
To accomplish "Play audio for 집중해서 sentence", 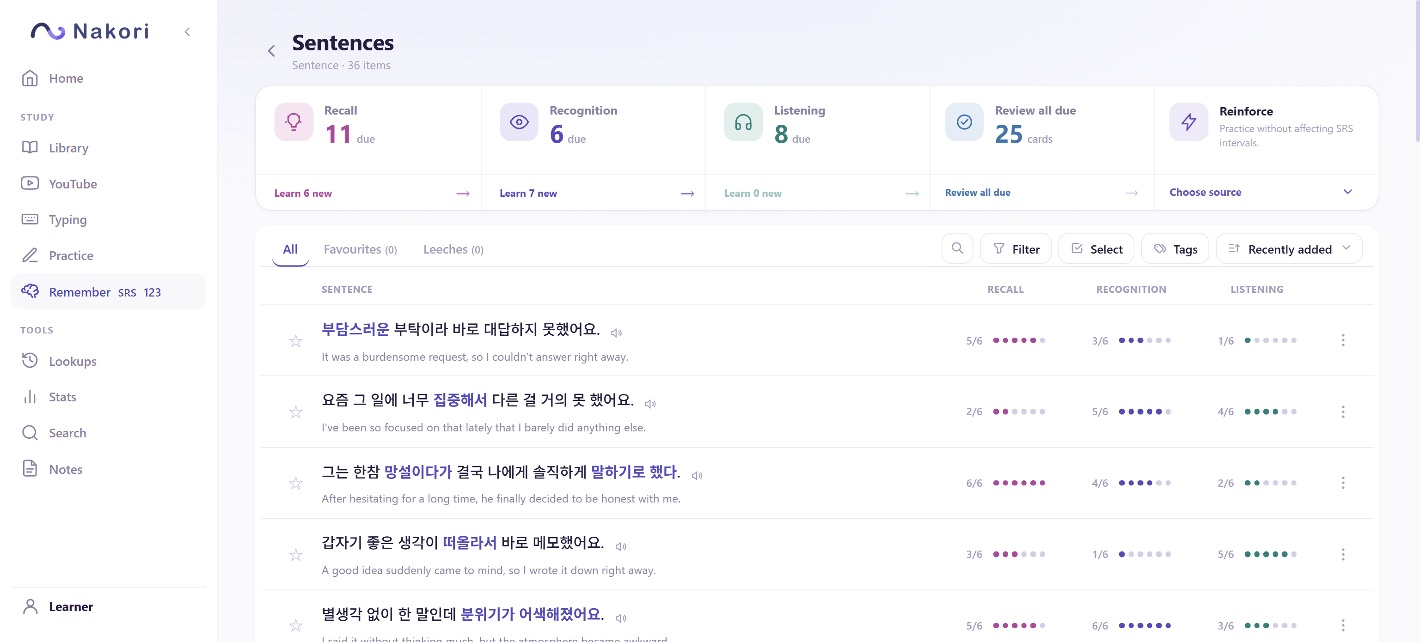I will [650, 404].
